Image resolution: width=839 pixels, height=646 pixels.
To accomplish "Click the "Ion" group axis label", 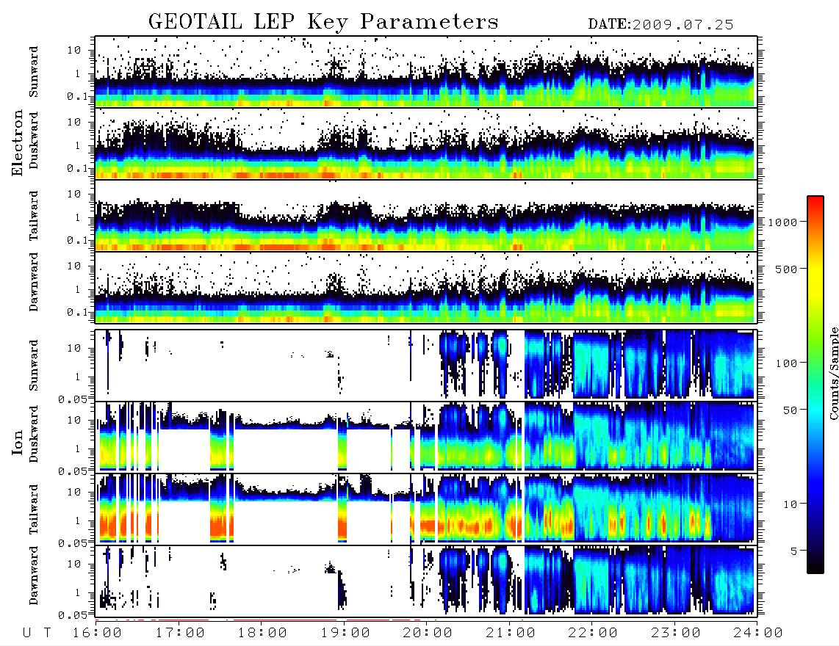I will (x=18, y=442).
